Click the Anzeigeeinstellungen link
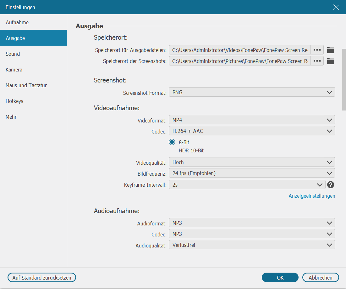 point(312,196)
